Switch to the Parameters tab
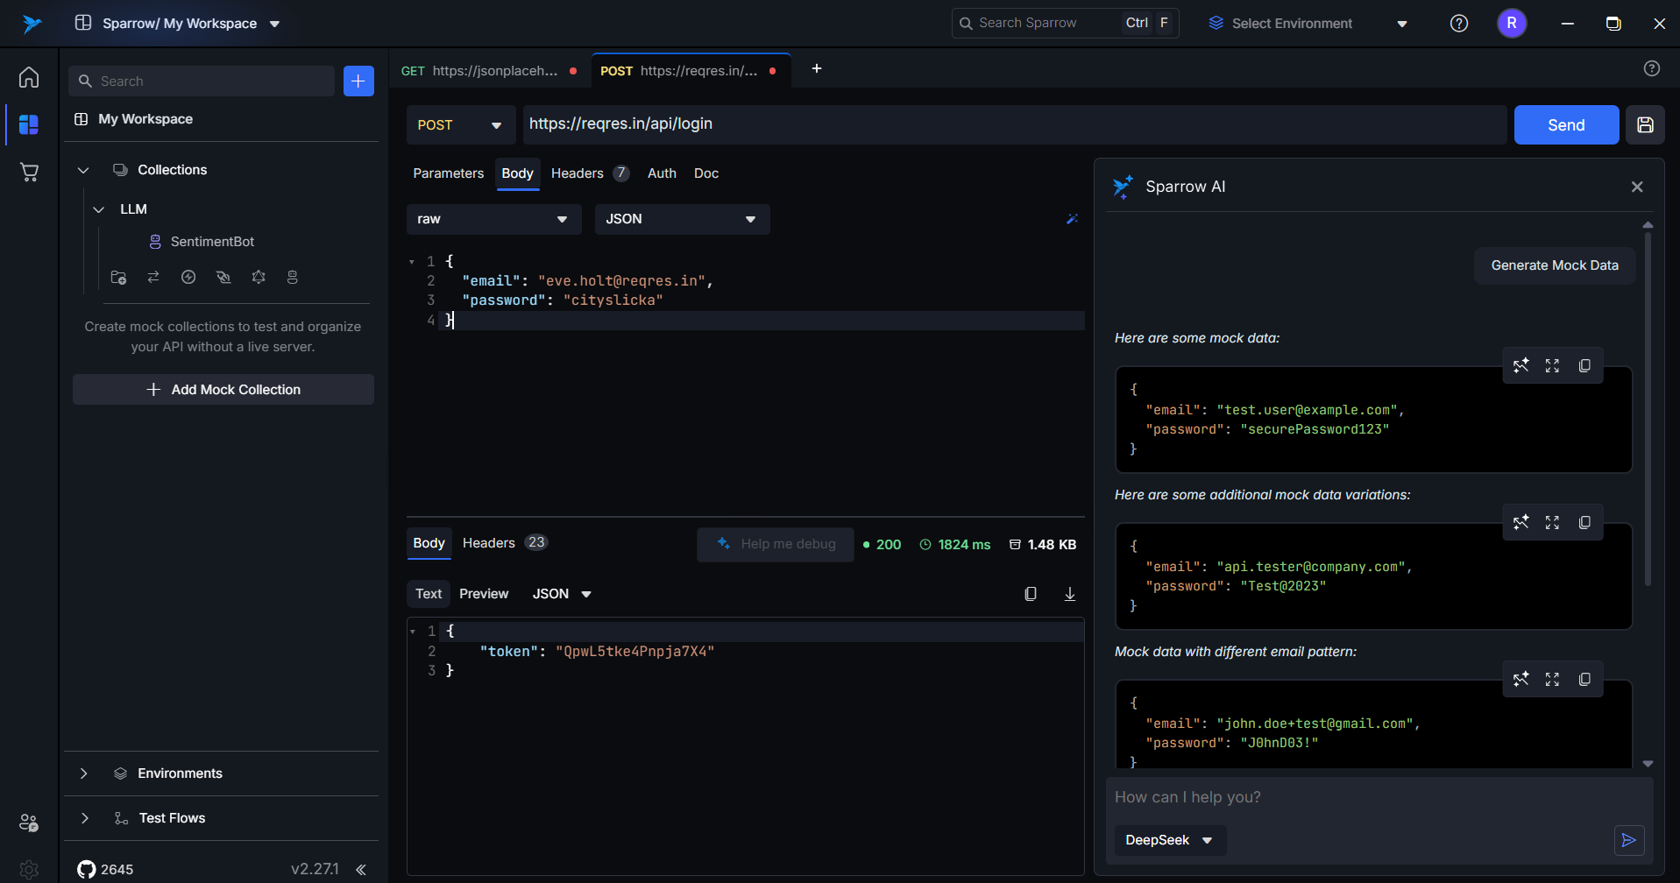Screen dimensions: 1680x883 click(448, 173)
